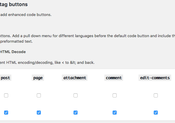The width and height of the screenshot is (175, 123).
Task: Click the page column header
Action: tap(38, 78)
